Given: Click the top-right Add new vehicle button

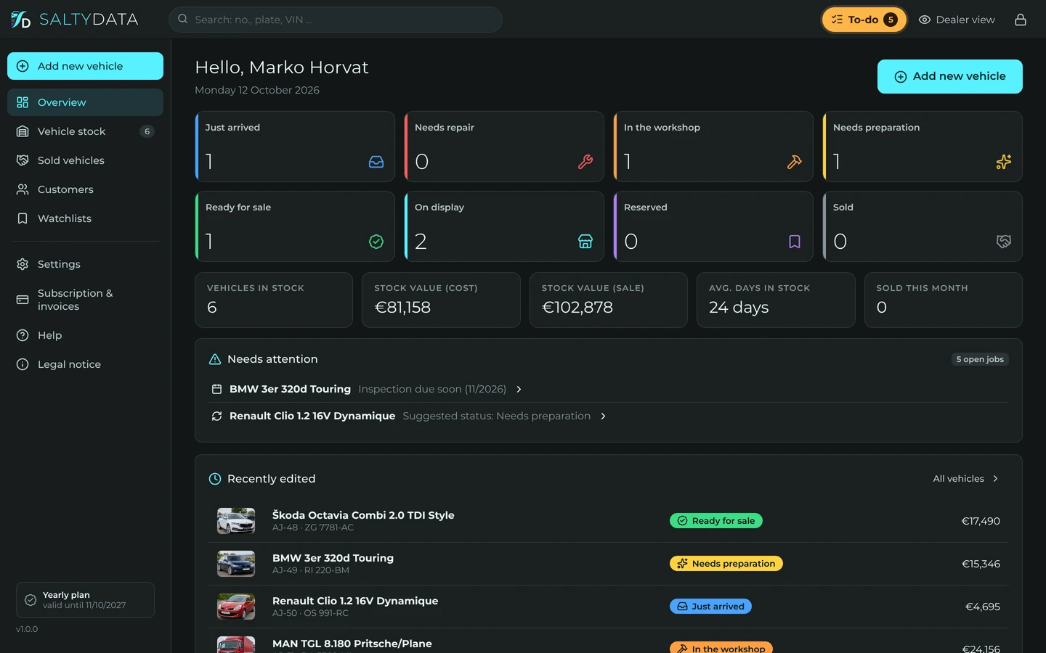Looking at the screenshot, I should (x=949, y=76).
